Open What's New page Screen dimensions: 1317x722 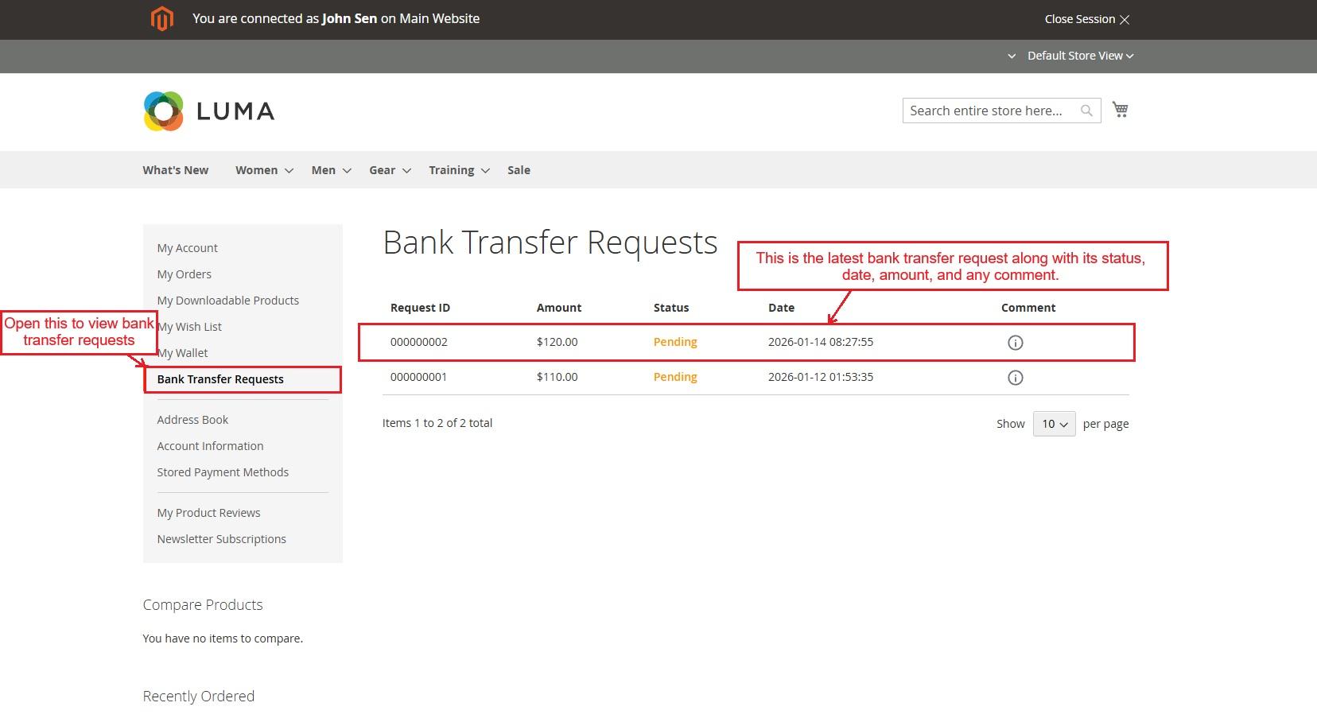pyautogui.click(x=176, y=170)
